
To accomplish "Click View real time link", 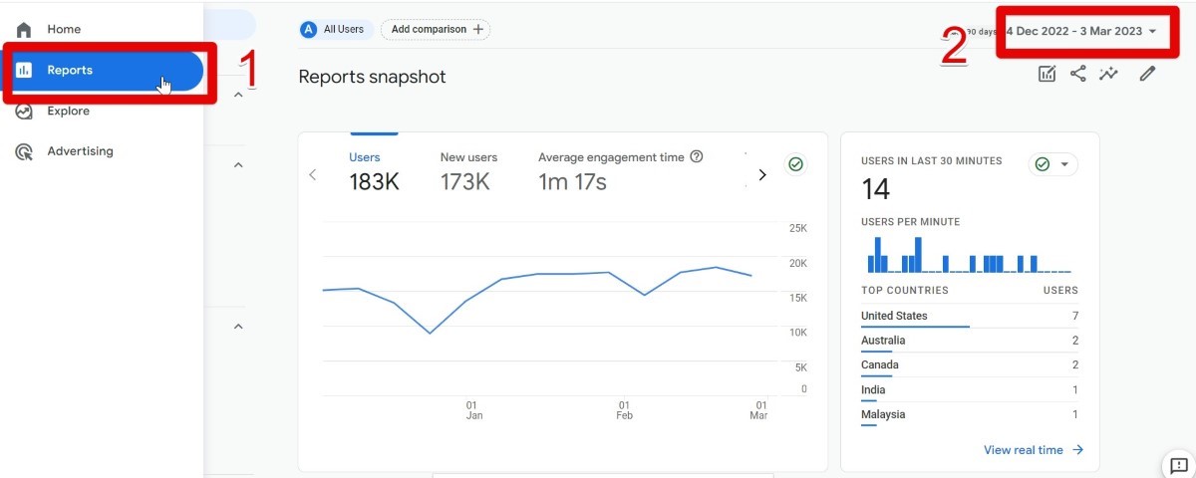I will point(1034,450).
